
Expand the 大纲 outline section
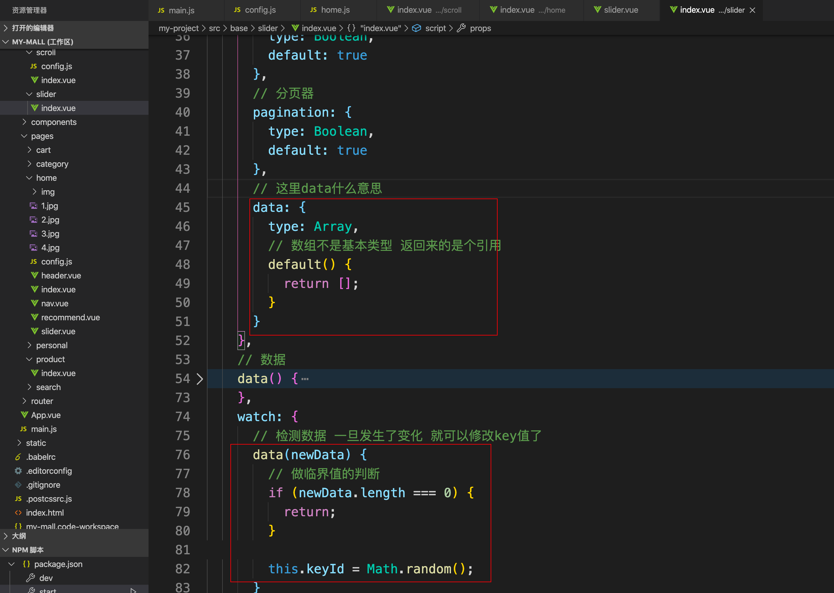(x=74, y=536)
